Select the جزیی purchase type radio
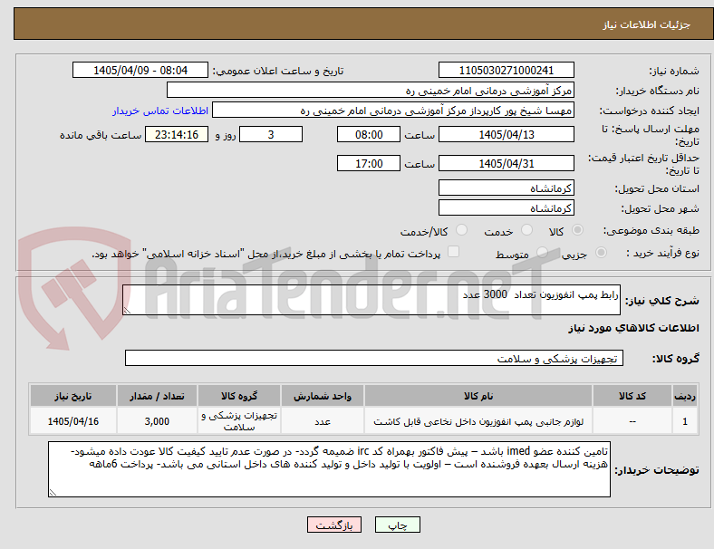The height and width of the screenshot is (549, 714). point(601,252)
